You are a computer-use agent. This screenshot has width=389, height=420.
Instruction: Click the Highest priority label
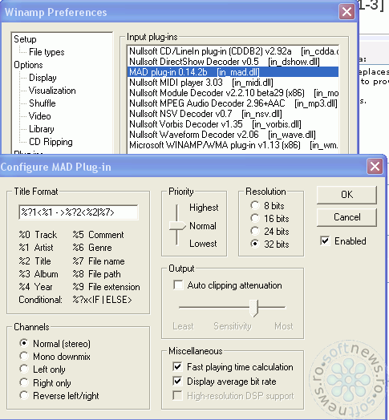click(x=204, y=208)
